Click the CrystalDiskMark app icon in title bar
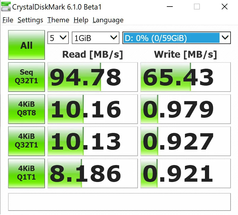 [x=5, y=7]
